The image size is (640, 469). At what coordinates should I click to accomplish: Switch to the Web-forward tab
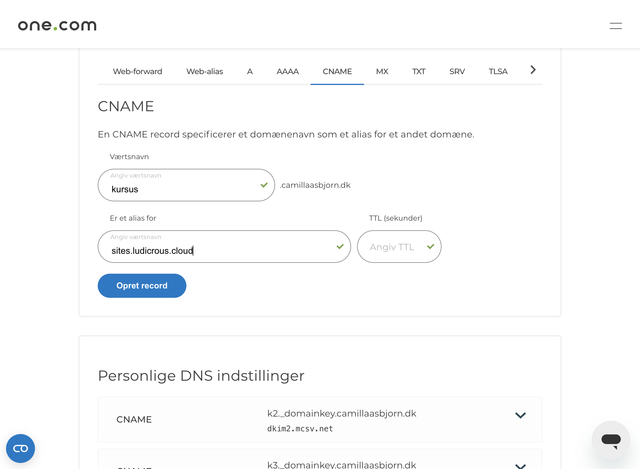(138, 71)
